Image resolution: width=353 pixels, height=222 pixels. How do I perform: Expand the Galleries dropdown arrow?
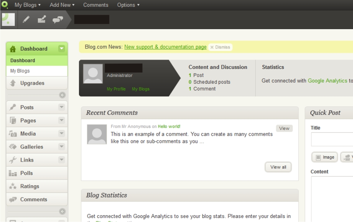tap(61, 147)
